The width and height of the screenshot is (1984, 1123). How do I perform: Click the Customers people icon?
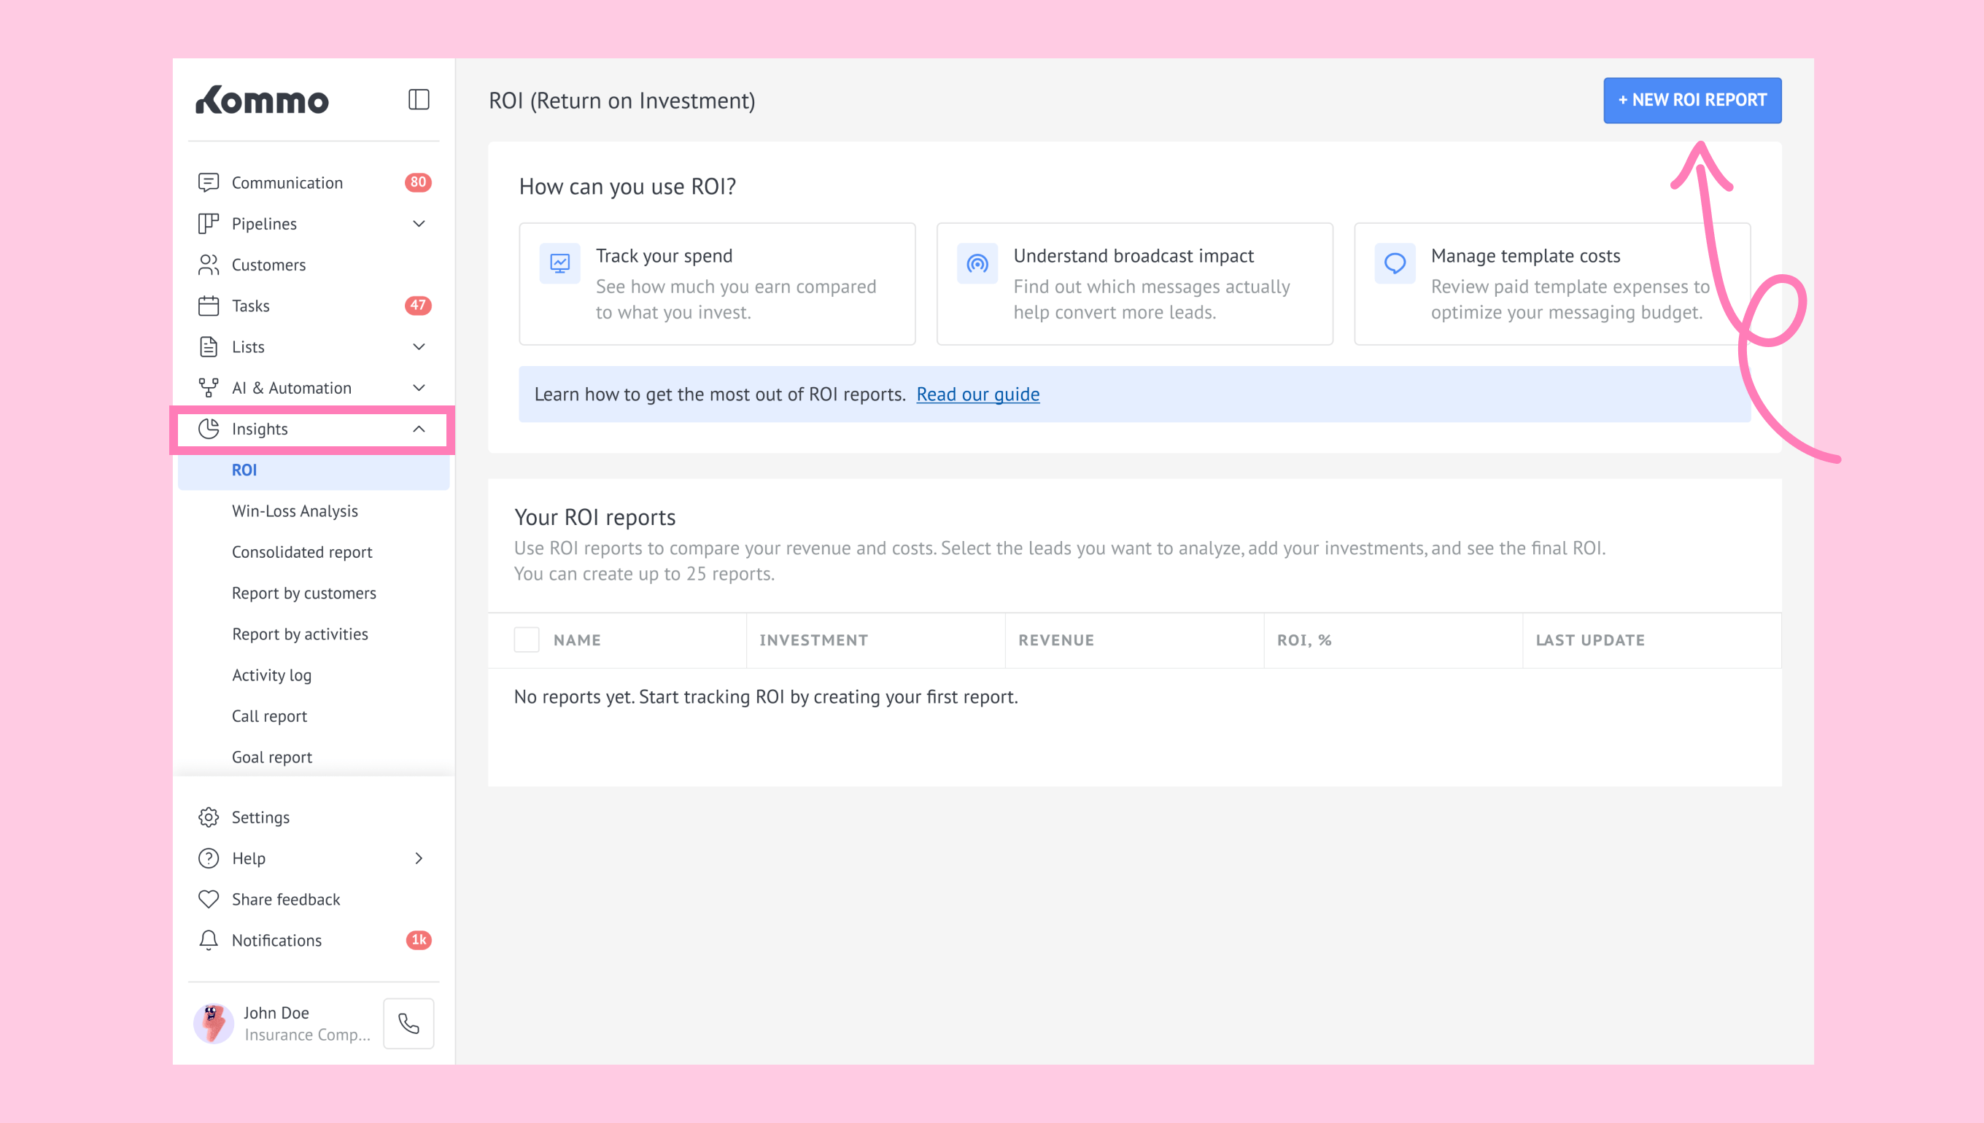[x=209, y=265]
